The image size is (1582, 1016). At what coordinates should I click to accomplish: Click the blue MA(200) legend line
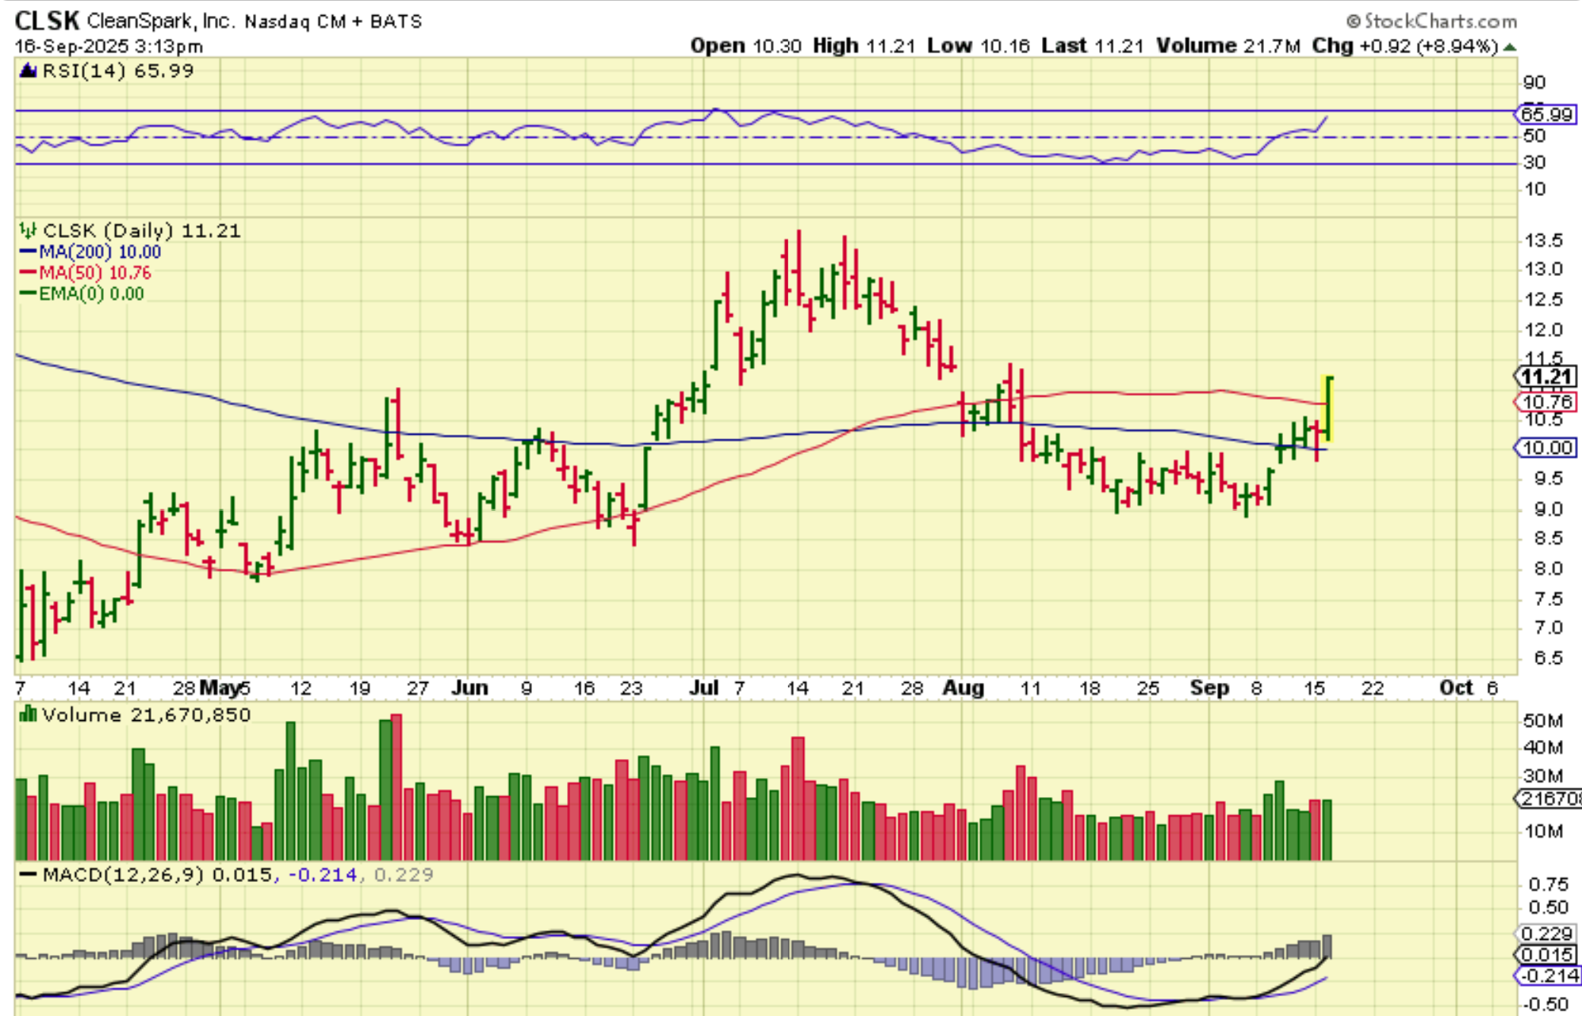tap(29, 252)
